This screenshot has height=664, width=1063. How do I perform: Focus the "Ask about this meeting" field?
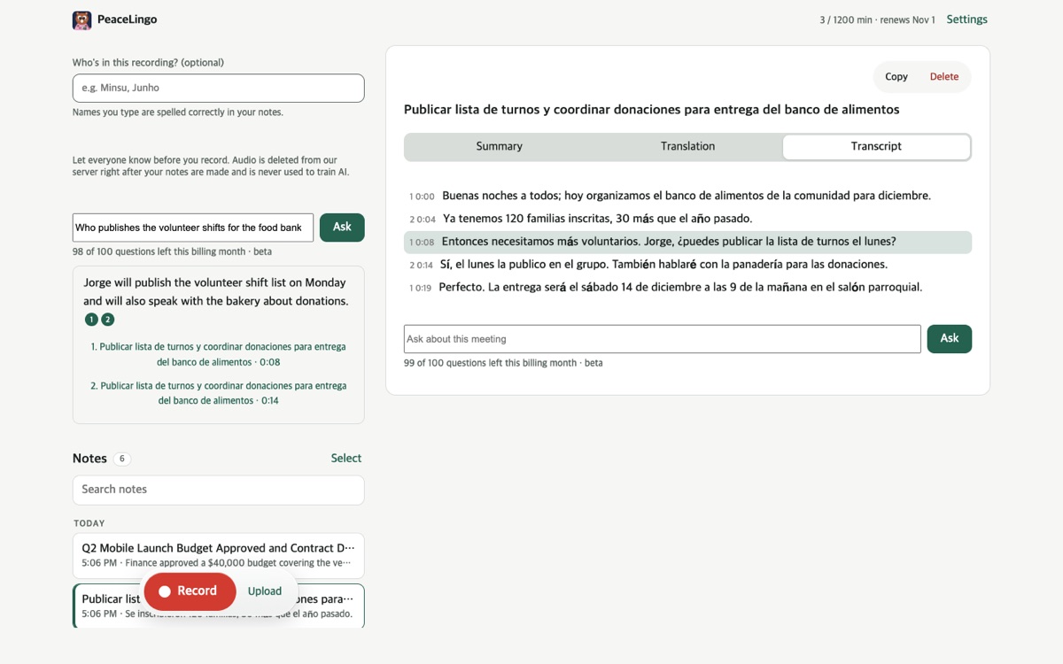663,339
